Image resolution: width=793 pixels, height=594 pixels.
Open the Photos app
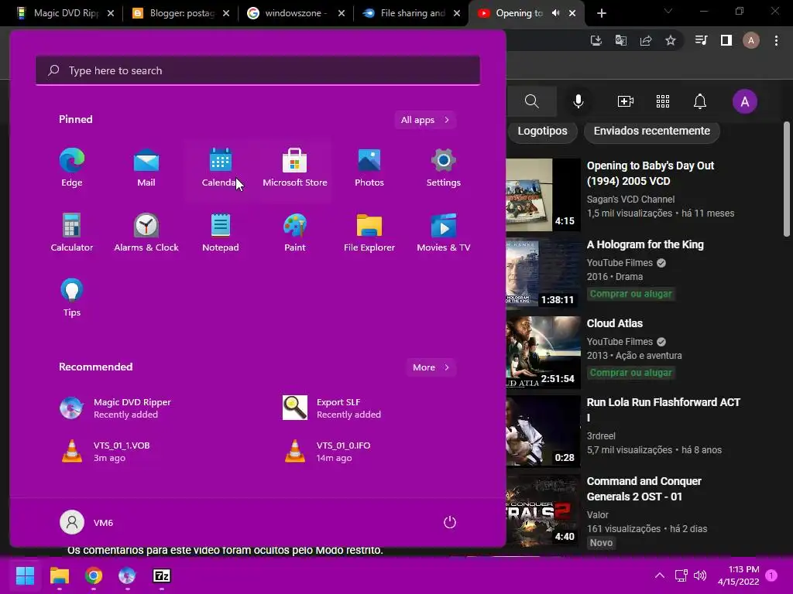coord(369,168)
